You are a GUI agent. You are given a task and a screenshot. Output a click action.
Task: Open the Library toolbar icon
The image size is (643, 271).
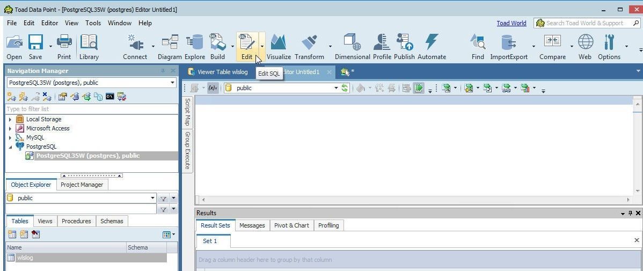pyautogui.click(x=89, y=42)
